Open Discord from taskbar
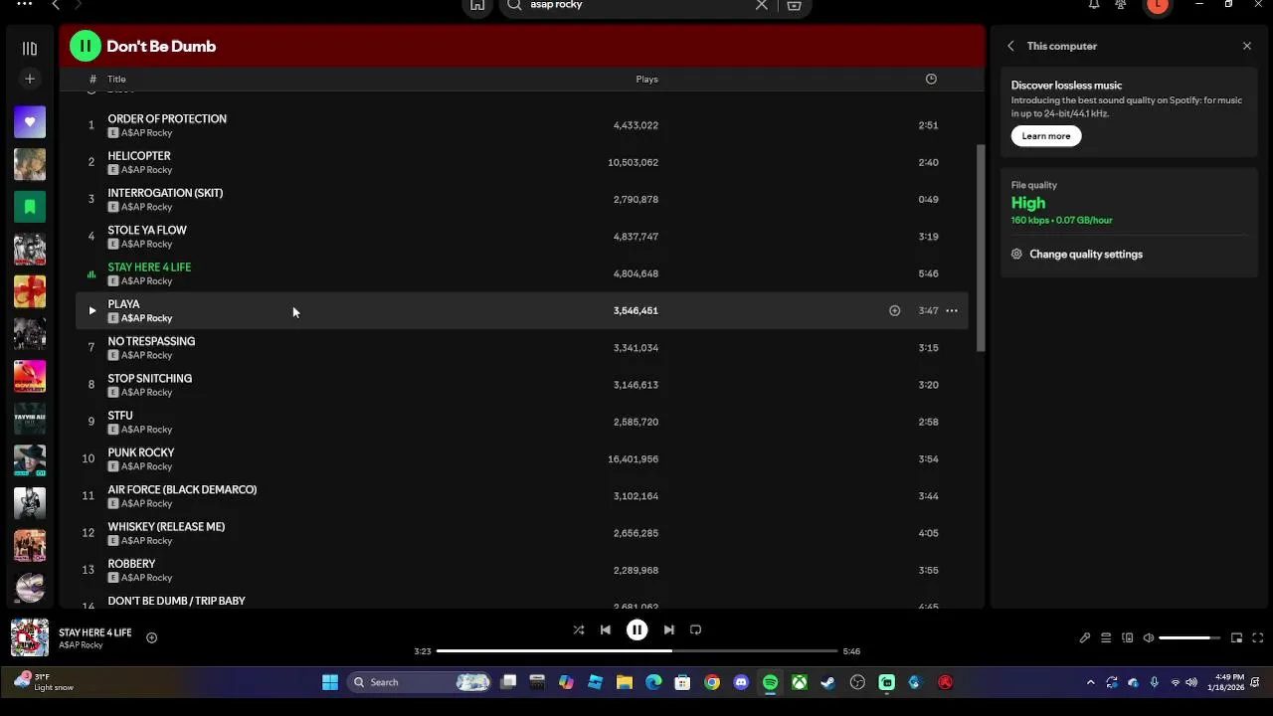Screen dimensions: 1273x716 point(741,682)
